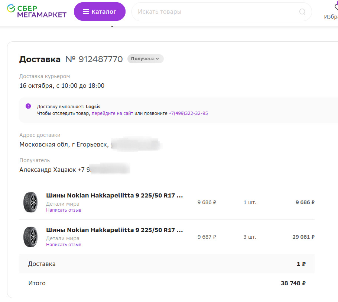
Task: Open the second Nokian Hakkapeliitta product title
Action: point(114,230)
